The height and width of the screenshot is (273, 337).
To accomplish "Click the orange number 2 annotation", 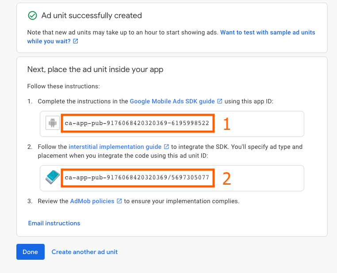I will (227, 178).
